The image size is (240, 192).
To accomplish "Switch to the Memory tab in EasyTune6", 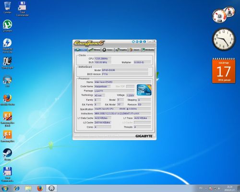I will tap(95, 50).
